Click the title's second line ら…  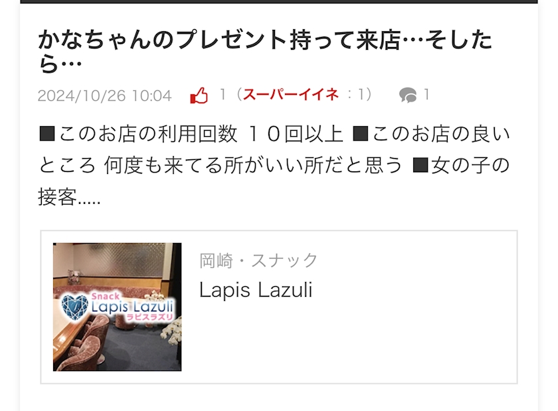pos(60,64)
